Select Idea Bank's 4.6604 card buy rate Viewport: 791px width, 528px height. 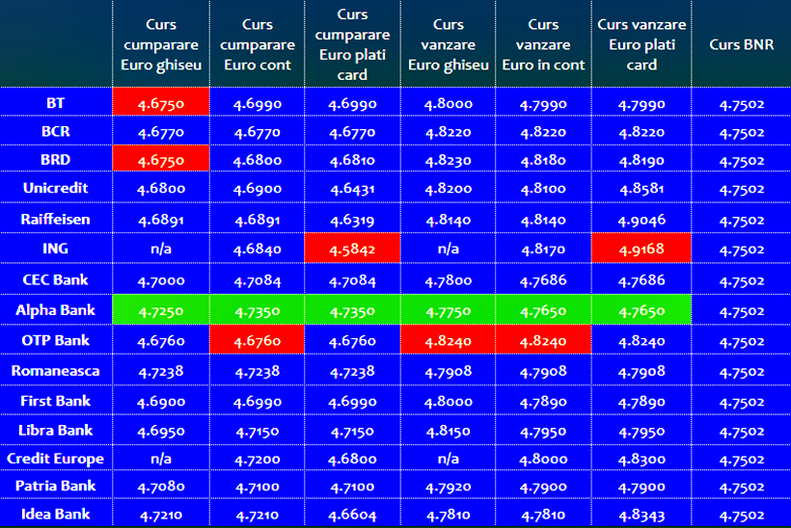pos(352,515)
